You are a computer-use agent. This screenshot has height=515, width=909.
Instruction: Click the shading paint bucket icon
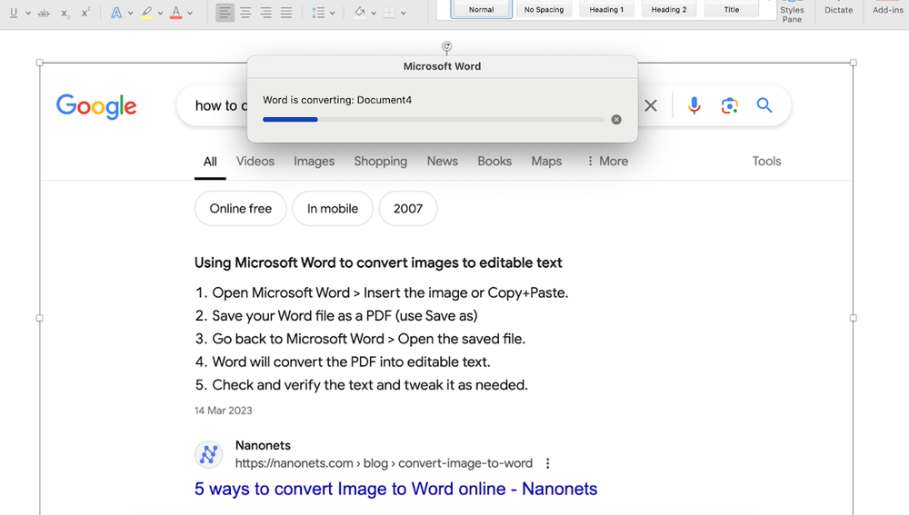360,13
